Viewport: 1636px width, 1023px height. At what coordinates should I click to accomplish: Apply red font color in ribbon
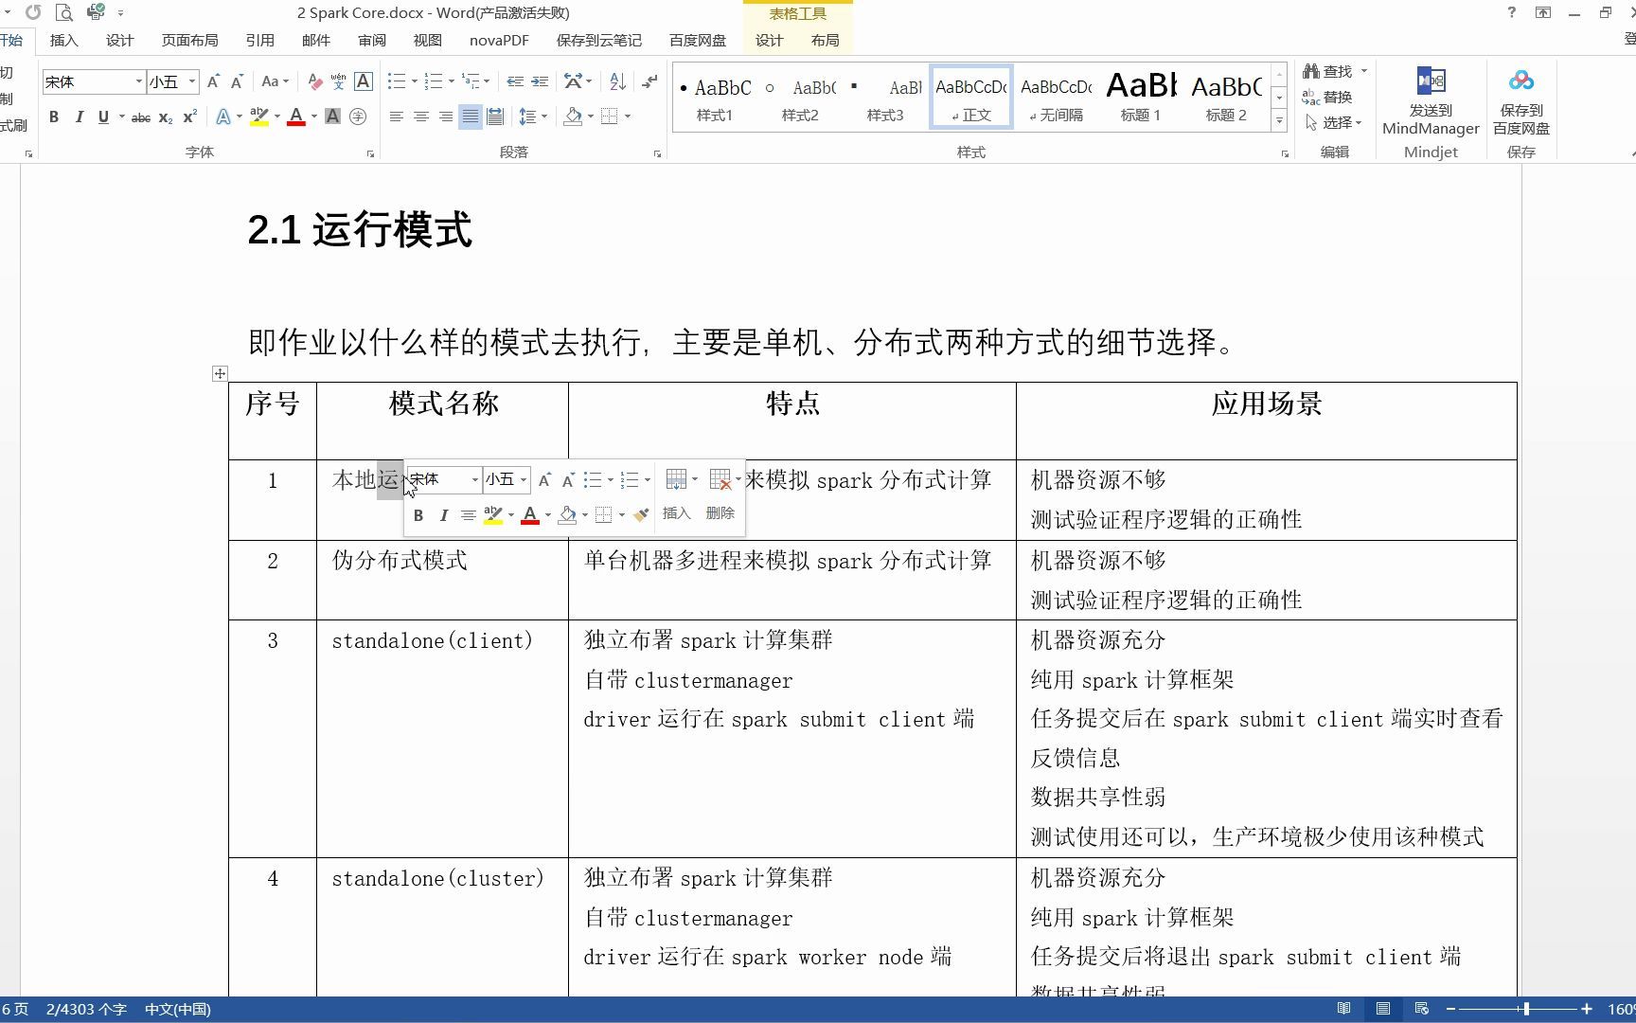pos(296,117)
